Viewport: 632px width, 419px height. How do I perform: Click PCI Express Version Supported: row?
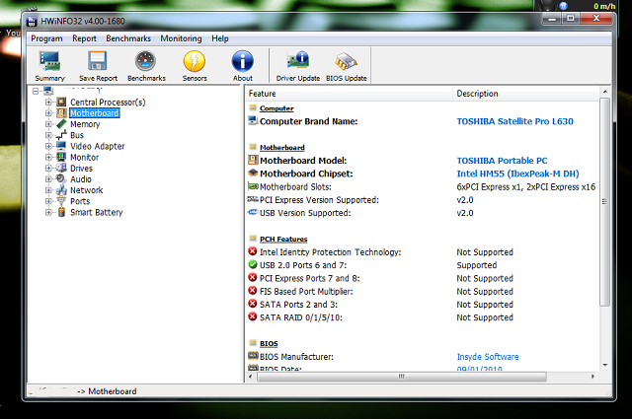[x=422, y=199]
